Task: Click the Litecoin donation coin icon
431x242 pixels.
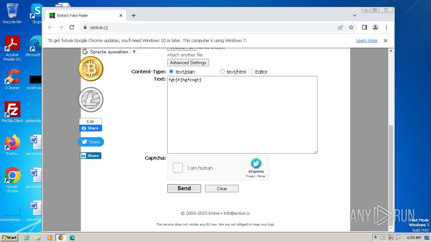Action: pyautogui.click(x=91, y=99)
